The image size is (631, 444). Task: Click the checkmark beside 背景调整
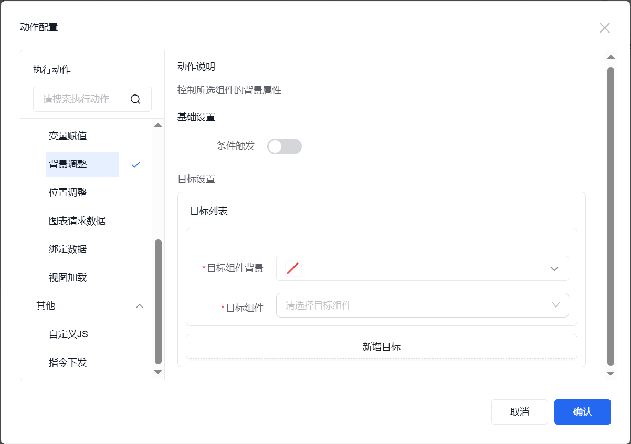(136, 164)
